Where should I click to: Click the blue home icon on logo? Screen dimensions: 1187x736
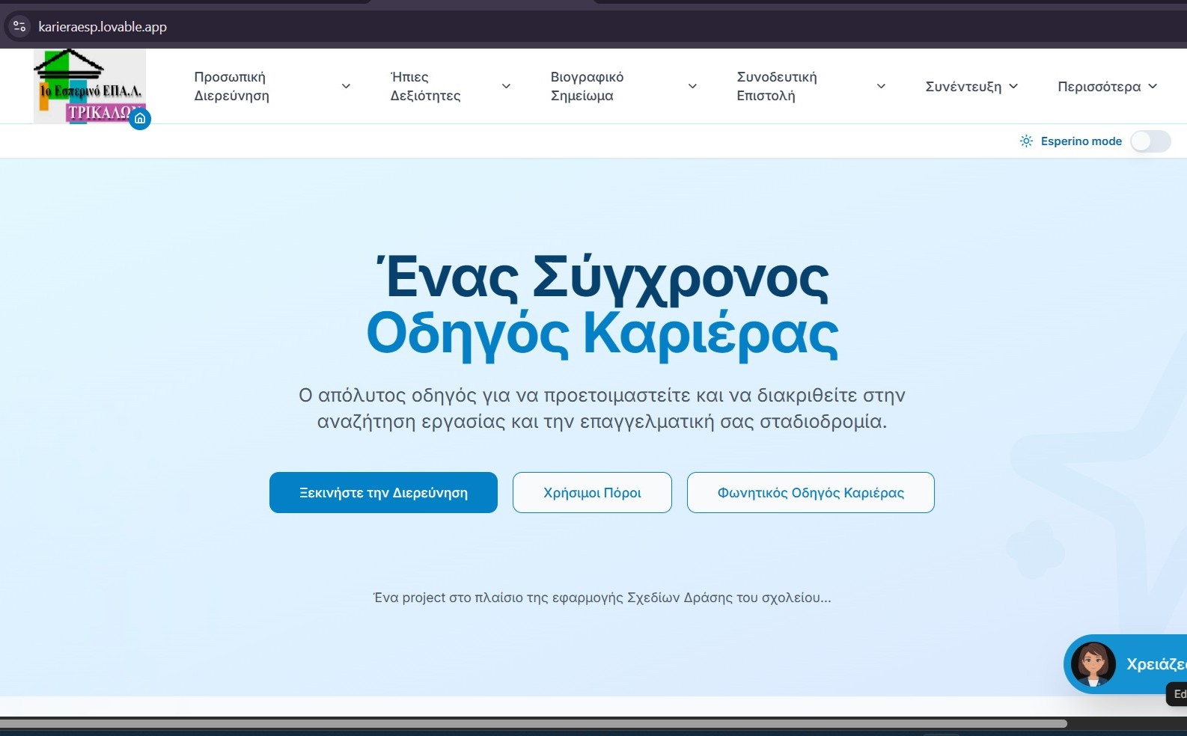coord(140,118)
